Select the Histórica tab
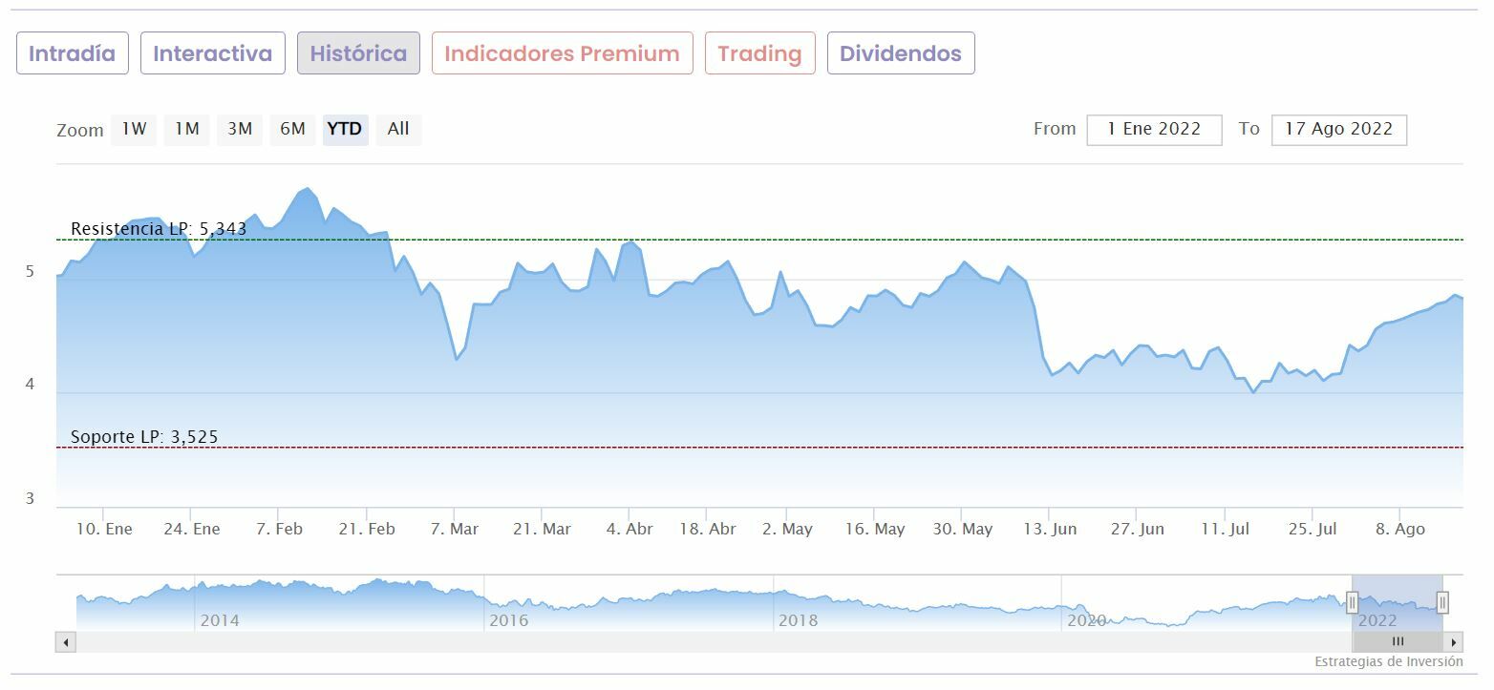 tap(358, 53)
